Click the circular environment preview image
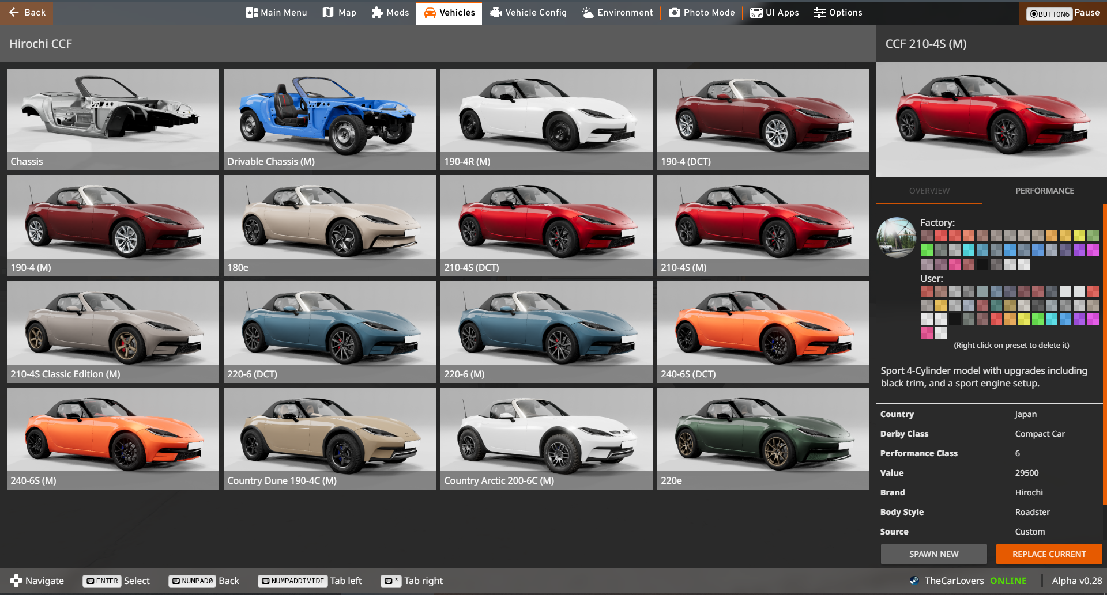This screenshot has height=595, width=1107. pyautogui.click(x=897, y=237)
